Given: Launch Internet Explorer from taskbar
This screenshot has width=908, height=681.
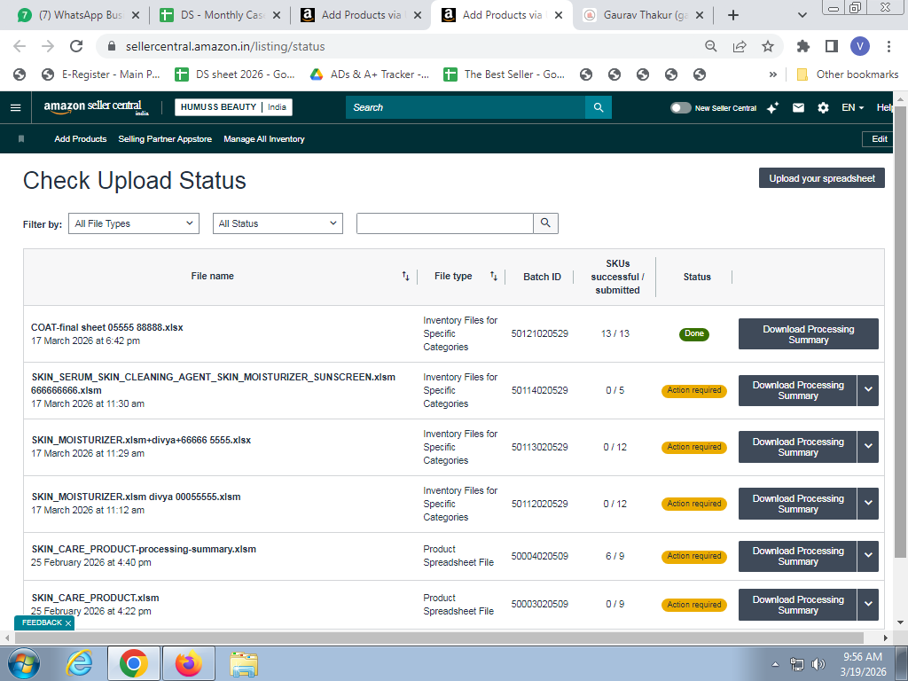Looking at the screenshot, I should click(79, 663).
